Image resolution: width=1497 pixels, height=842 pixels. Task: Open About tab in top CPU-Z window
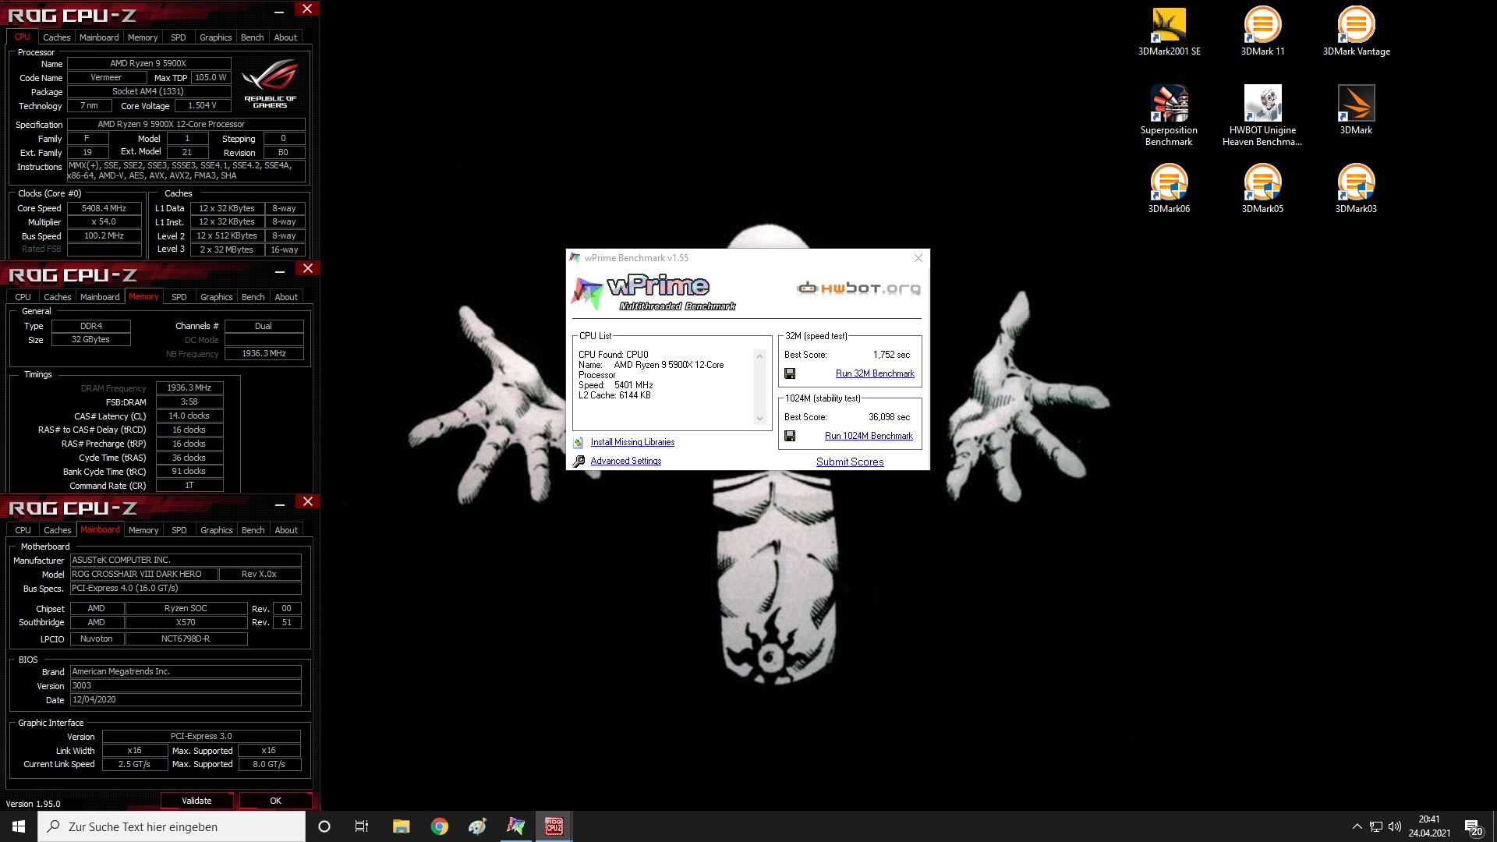tap(285, 37)
